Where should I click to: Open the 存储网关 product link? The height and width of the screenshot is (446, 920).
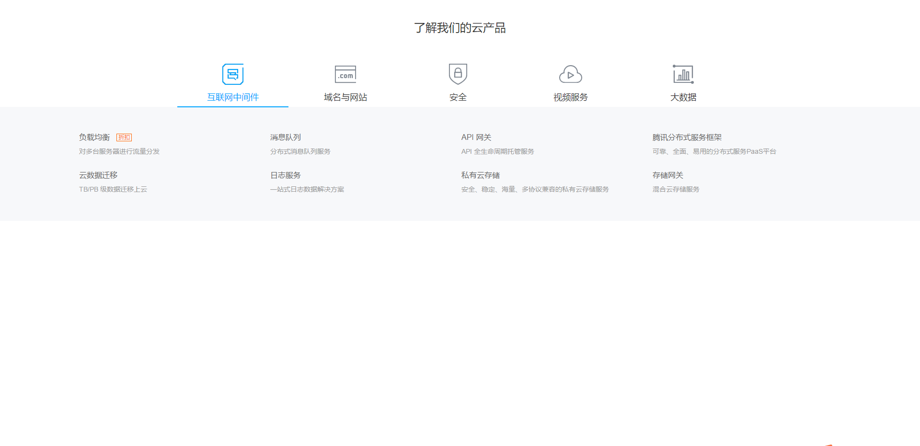click(668, 175)
